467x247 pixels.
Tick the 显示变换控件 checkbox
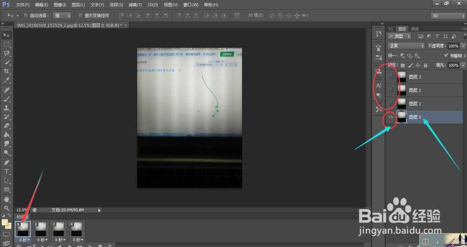[80, 15]
